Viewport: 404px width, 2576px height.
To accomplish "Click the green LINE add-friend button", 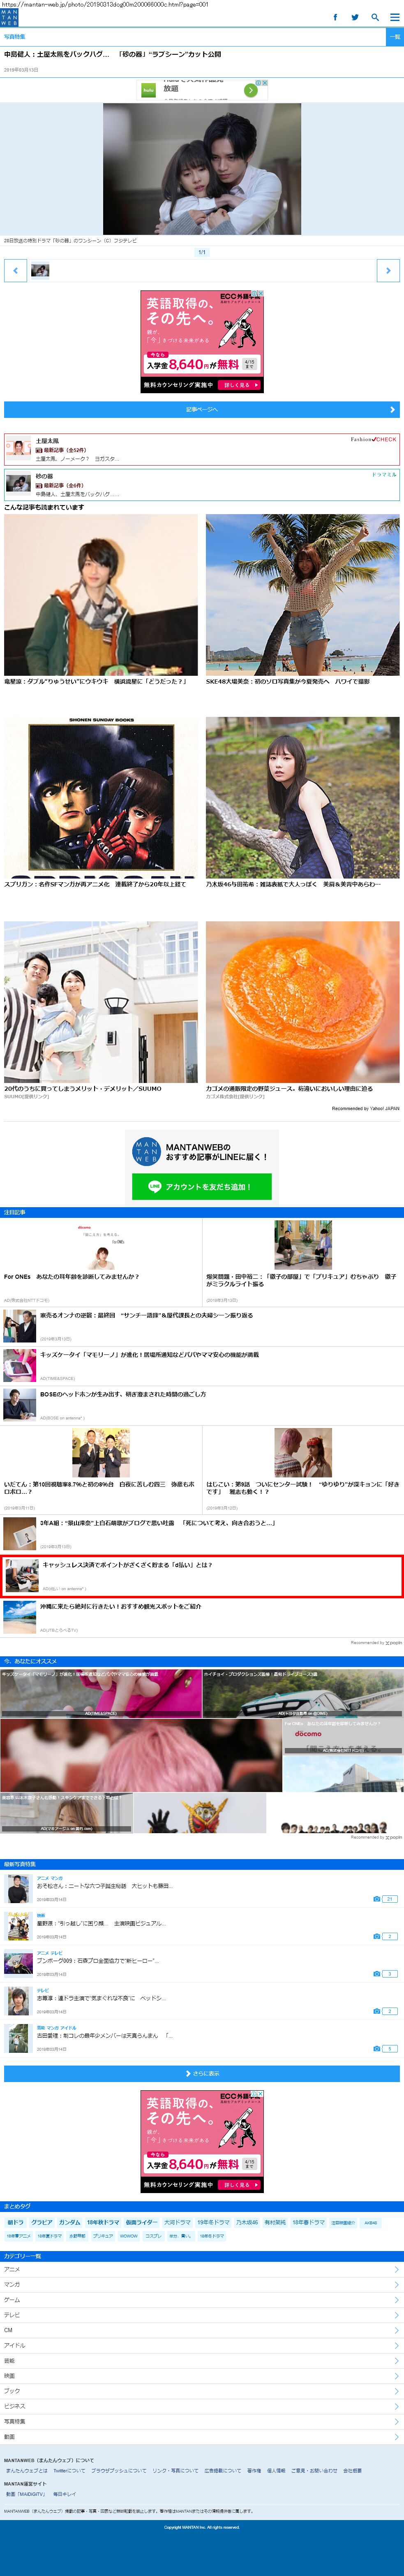I will (x=202, y=1186).
